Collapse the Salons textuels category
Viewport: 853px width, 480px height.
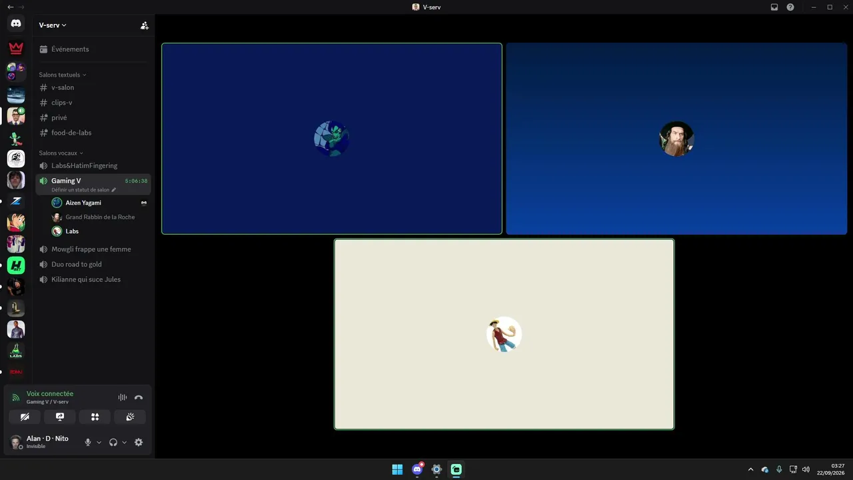[63, 75]
